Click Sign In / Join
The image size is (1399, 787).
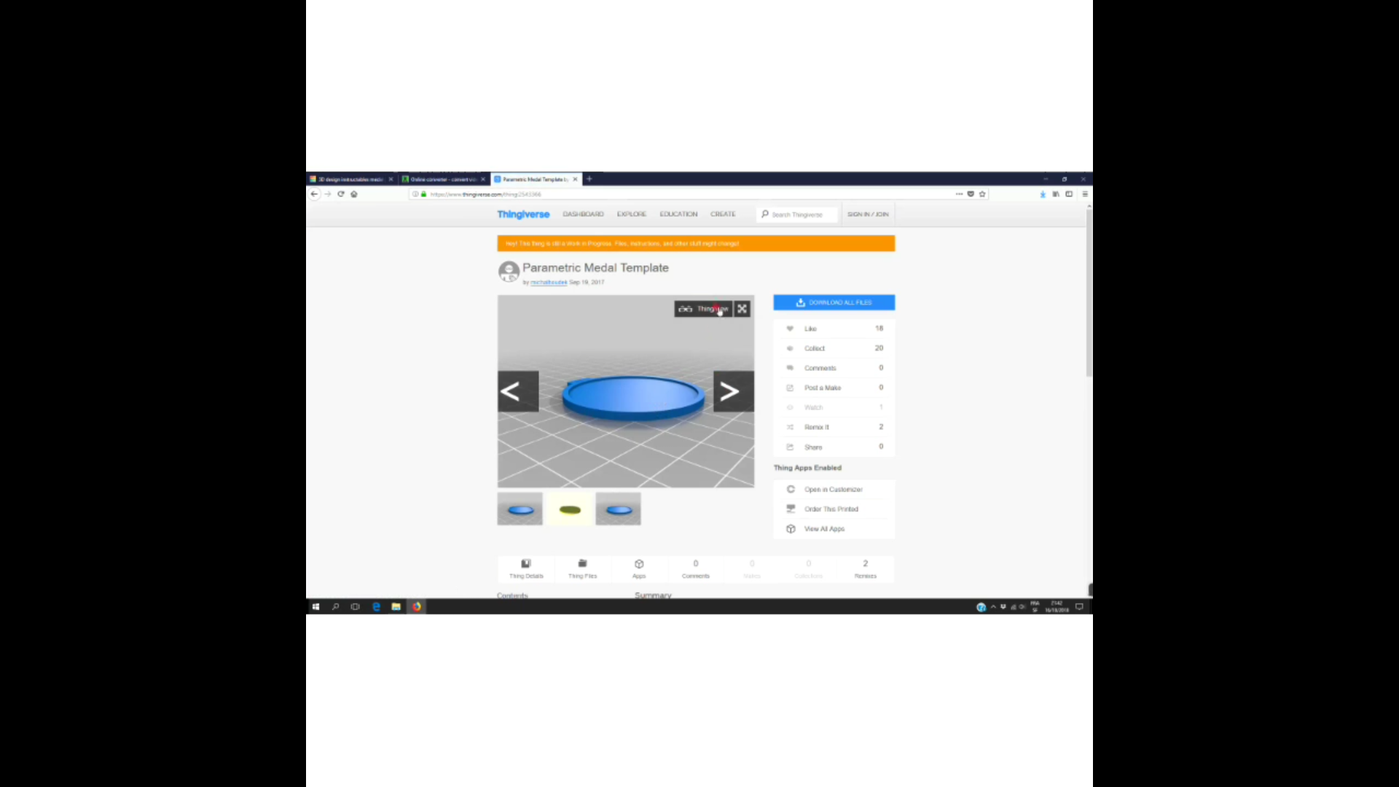tap(868, 214)
